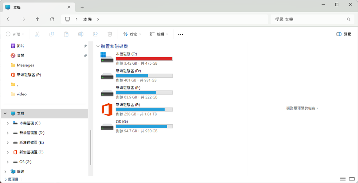Screen dimensions: 358x183
Task: Open the 排序 sort dropdown
Action: (x=132, y=34)
